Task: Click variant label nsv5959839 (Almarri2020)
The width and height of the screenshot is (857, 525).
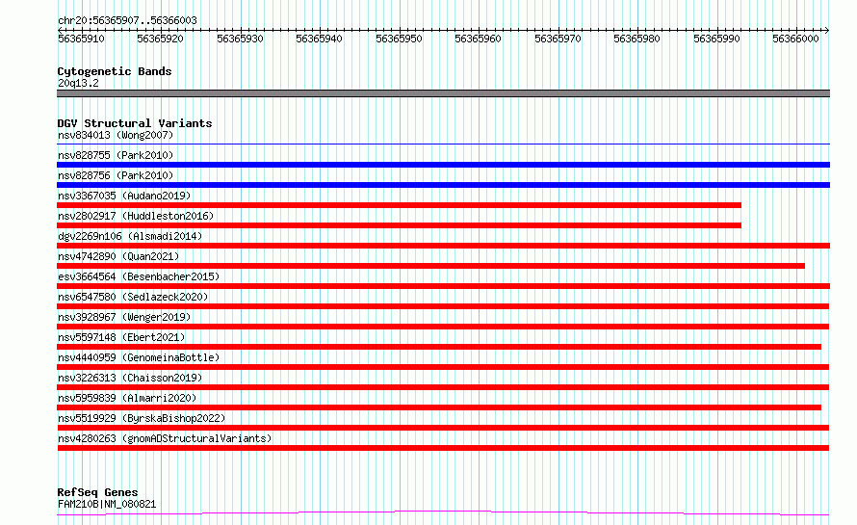Action: point(127,398)
